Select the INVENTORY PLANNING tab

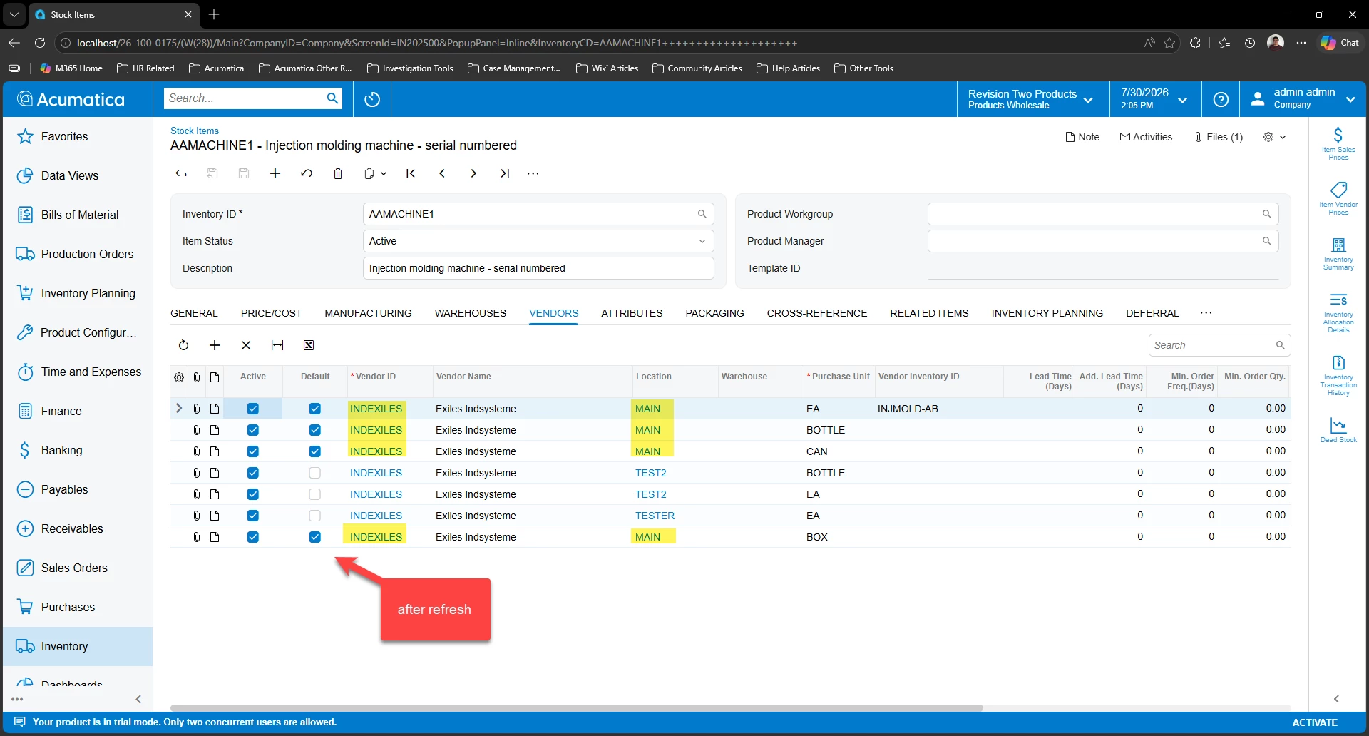1047,313
